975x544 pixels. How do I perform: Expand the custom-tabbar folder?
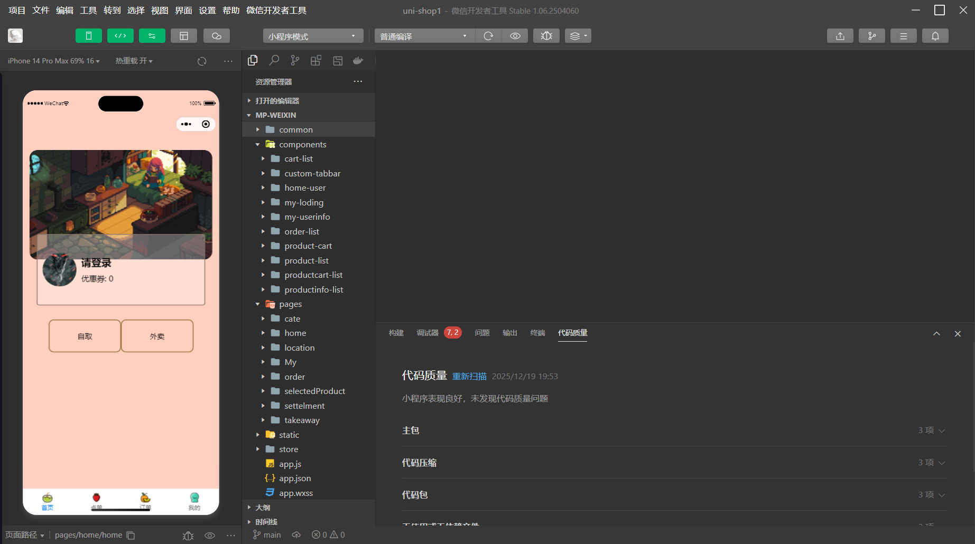(x=309, y=173)
